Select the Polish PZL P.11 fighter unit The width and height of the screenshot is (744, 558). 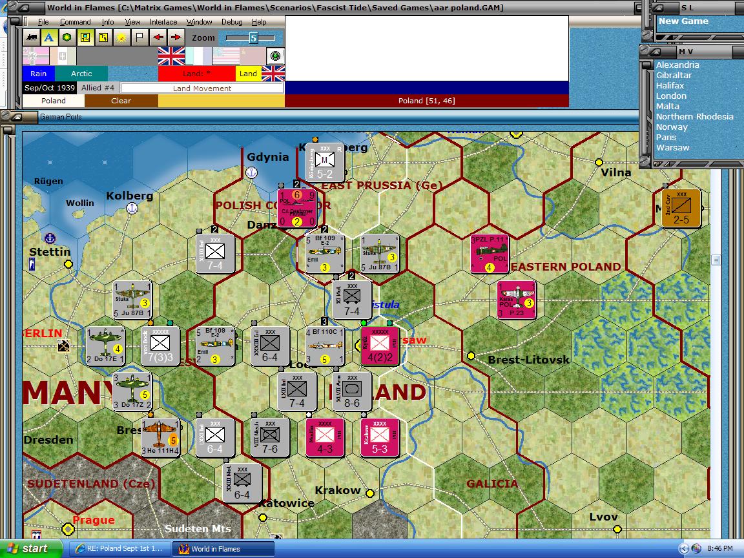(489, 254)
